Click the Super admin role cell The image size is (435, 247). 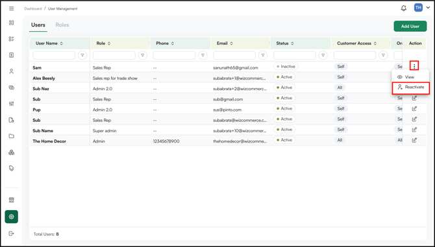tap(105, 131)
